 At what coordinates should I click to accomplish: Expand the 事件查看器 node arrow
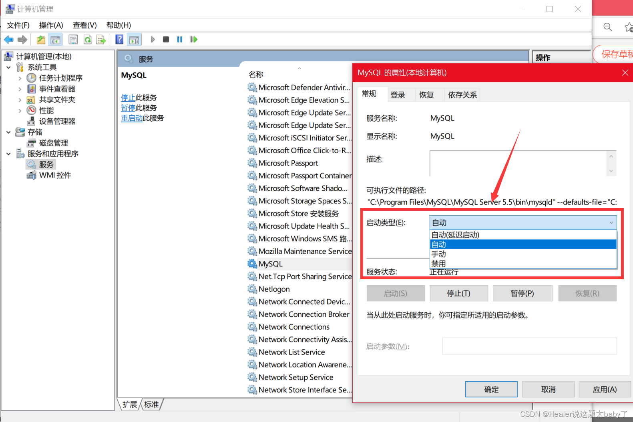click(20, 89)
